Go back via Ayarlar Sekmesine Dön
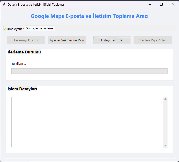 (x=67, y=40)
